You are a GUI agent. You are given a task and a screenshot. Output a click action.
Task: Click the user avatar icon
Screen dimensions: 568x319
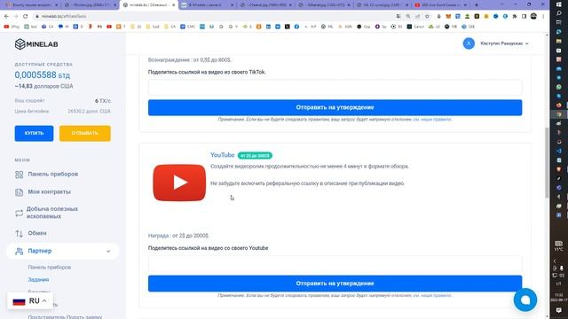469,43
